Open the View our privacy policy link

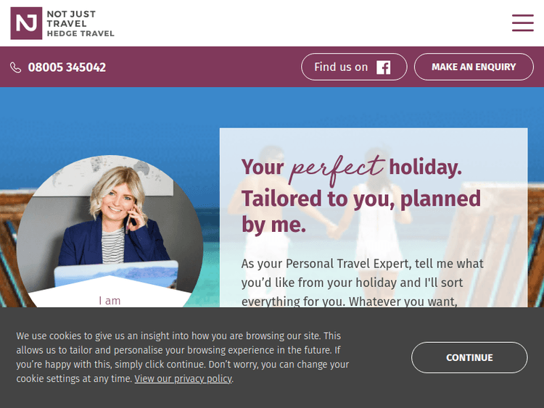(183, 379)
